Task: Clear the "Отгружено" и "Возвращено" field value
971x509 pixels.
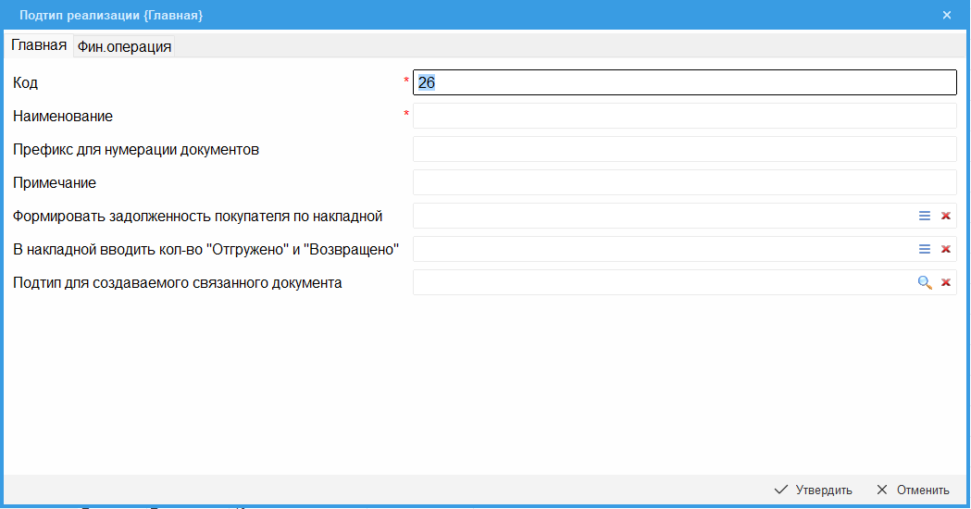Action: (x=946, y=249)
